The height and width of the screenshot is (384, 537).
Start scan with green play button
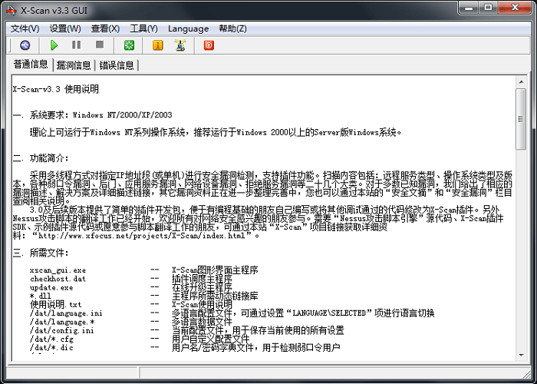click(x=54, y=46)
